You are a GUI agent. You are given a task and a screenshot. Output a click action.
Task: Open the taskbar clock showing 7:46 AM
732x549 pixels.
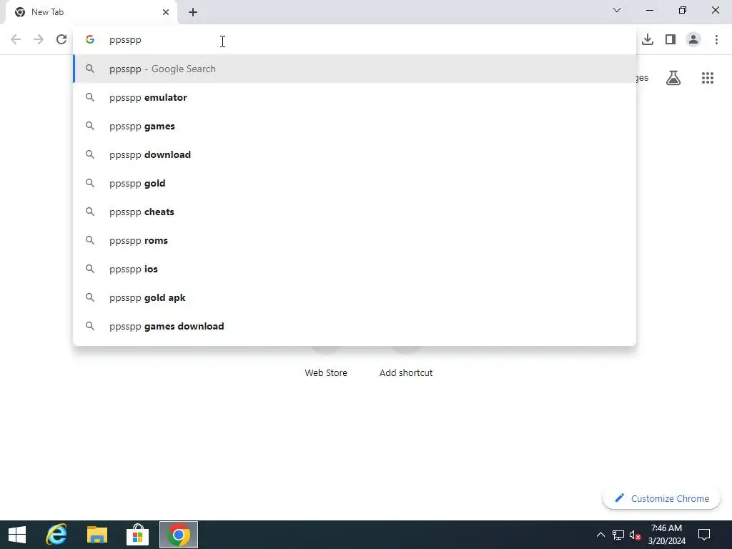(x=667, y=535)
